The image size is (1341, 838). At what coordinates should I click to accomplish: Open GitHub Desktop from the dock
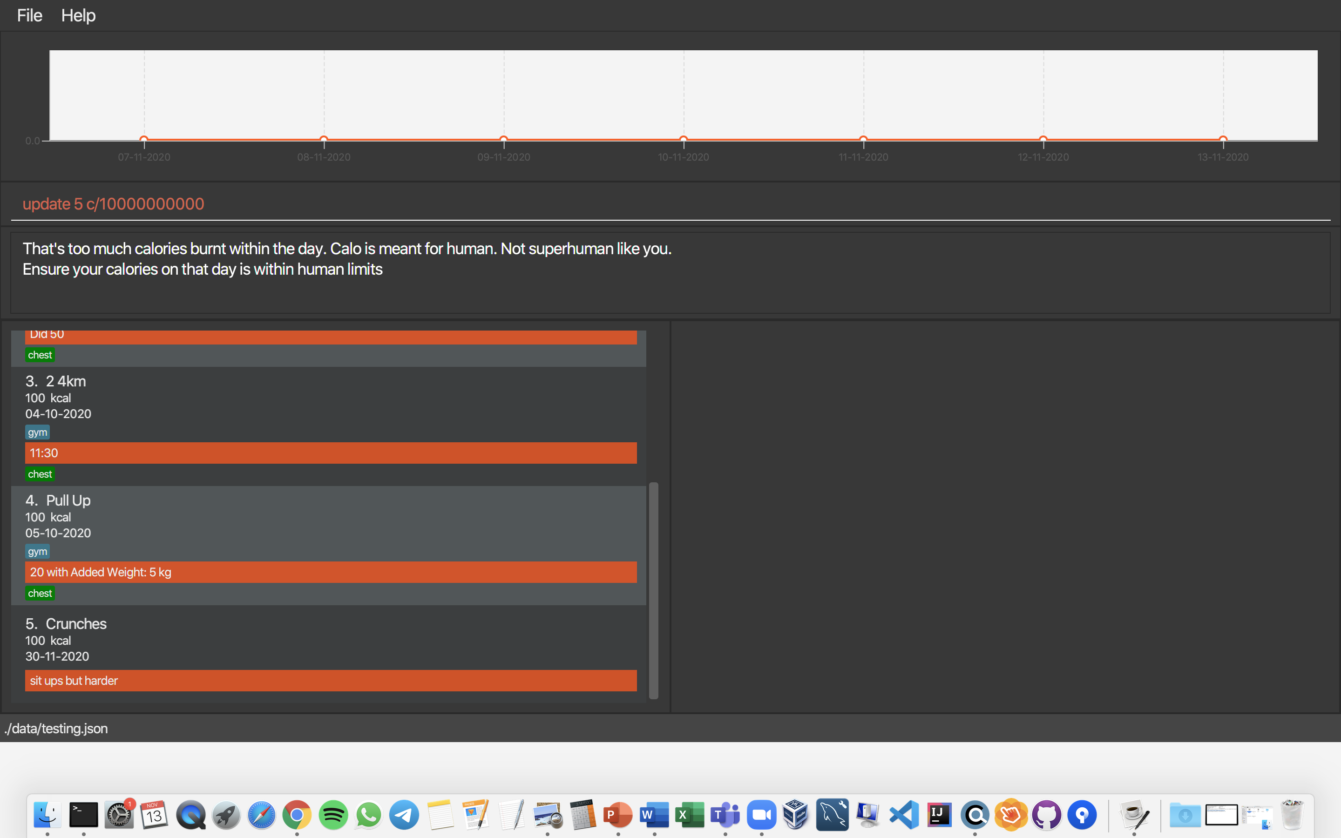click(x=1046, y=815)
